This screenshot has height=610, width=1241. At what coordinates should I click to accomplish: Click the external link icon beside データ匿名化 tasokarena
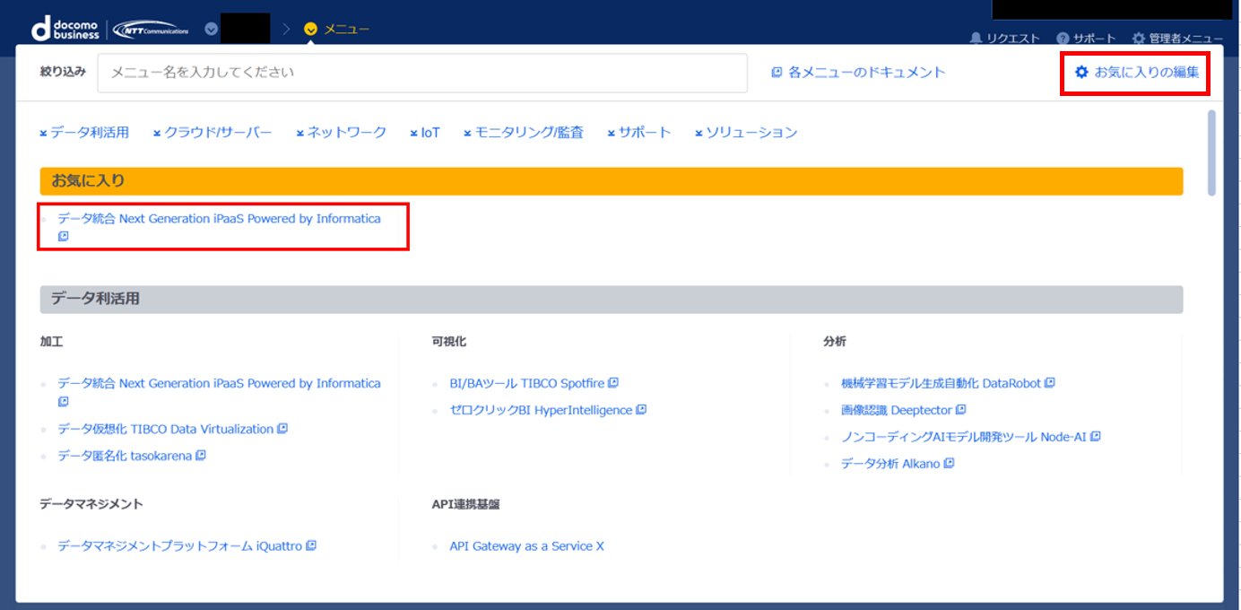tap(202, 455)
